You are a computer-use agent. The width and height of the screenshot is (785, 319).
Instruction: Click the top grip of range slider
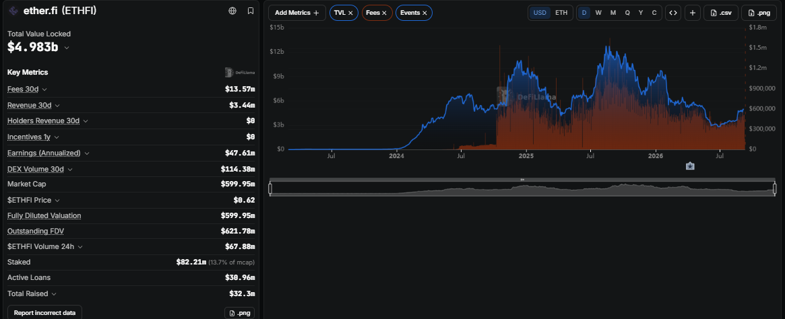tap(522, 179)
